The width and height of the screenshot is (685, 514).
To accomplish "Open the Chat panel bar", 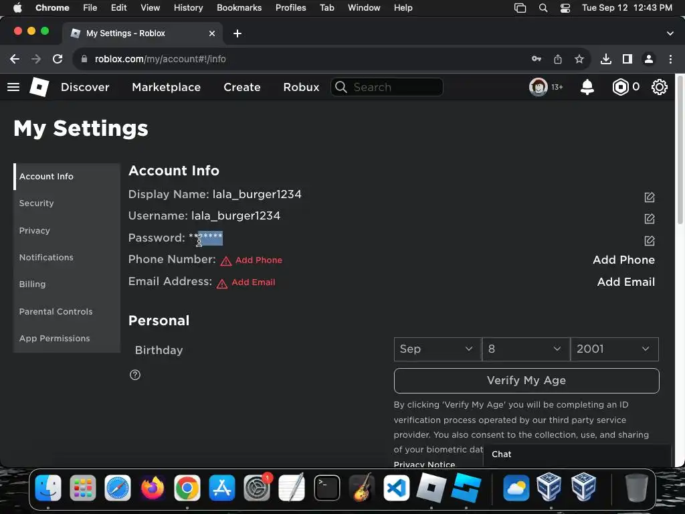I will 577,454.
